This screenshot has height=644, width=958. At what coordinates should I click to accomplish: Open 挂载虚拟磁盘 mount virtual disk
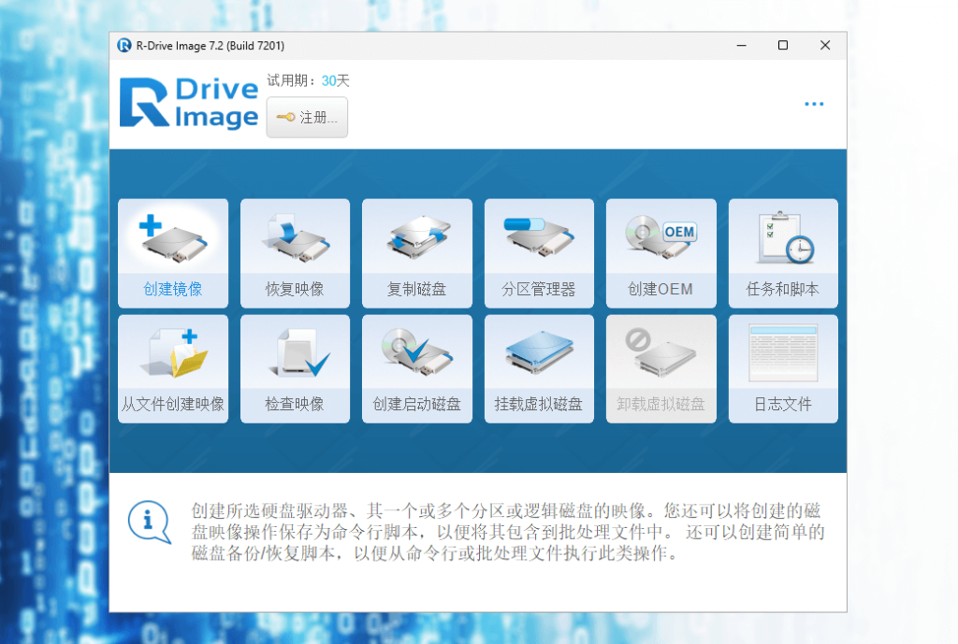[x=539, y=368]
